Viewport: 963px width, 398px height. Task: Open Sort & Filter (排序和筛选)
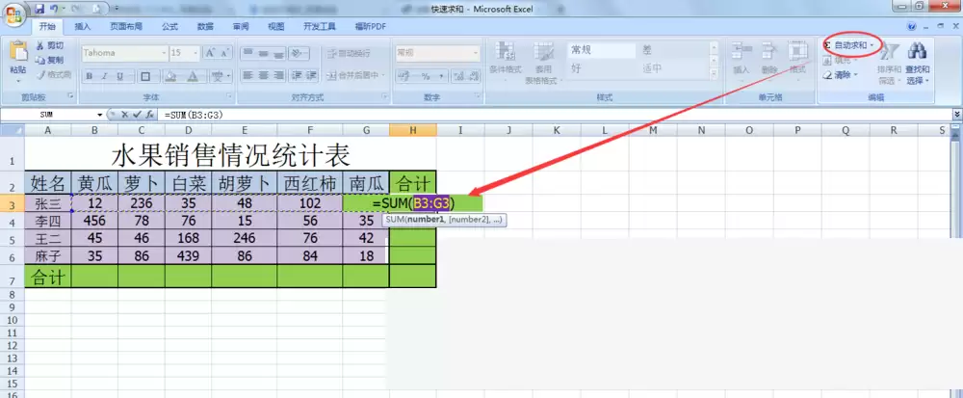click(x=889, y=63)
